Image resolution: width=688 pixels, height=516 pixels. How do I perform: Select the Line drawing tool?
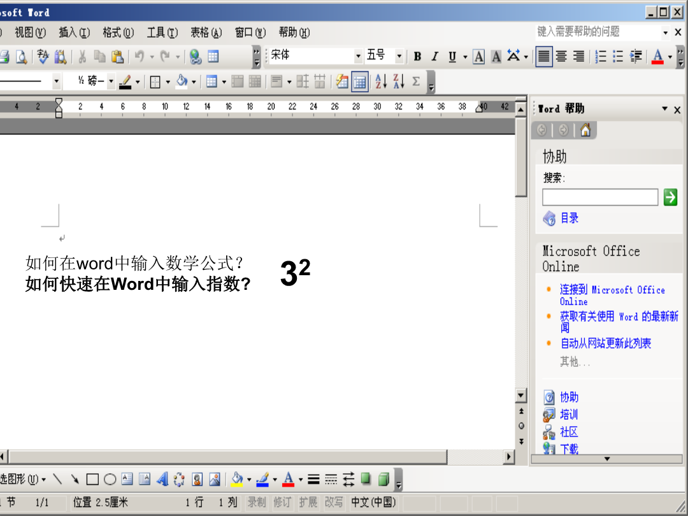pos(57,478)
